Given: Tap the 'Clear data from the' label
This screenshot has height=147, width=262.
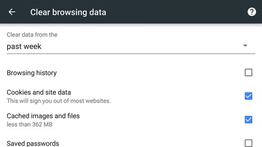Looking at the screenshot, I should tap(32, 35).
